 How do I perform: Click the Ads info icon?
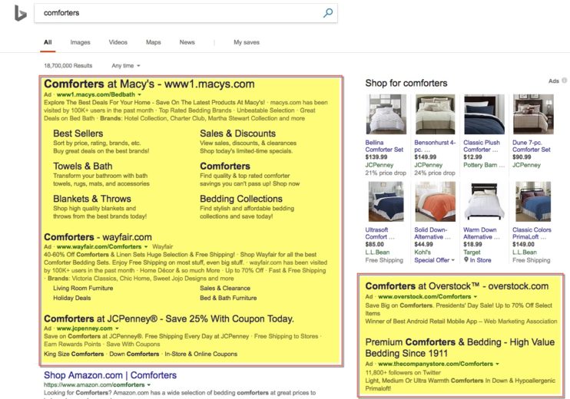click(565, 81)
